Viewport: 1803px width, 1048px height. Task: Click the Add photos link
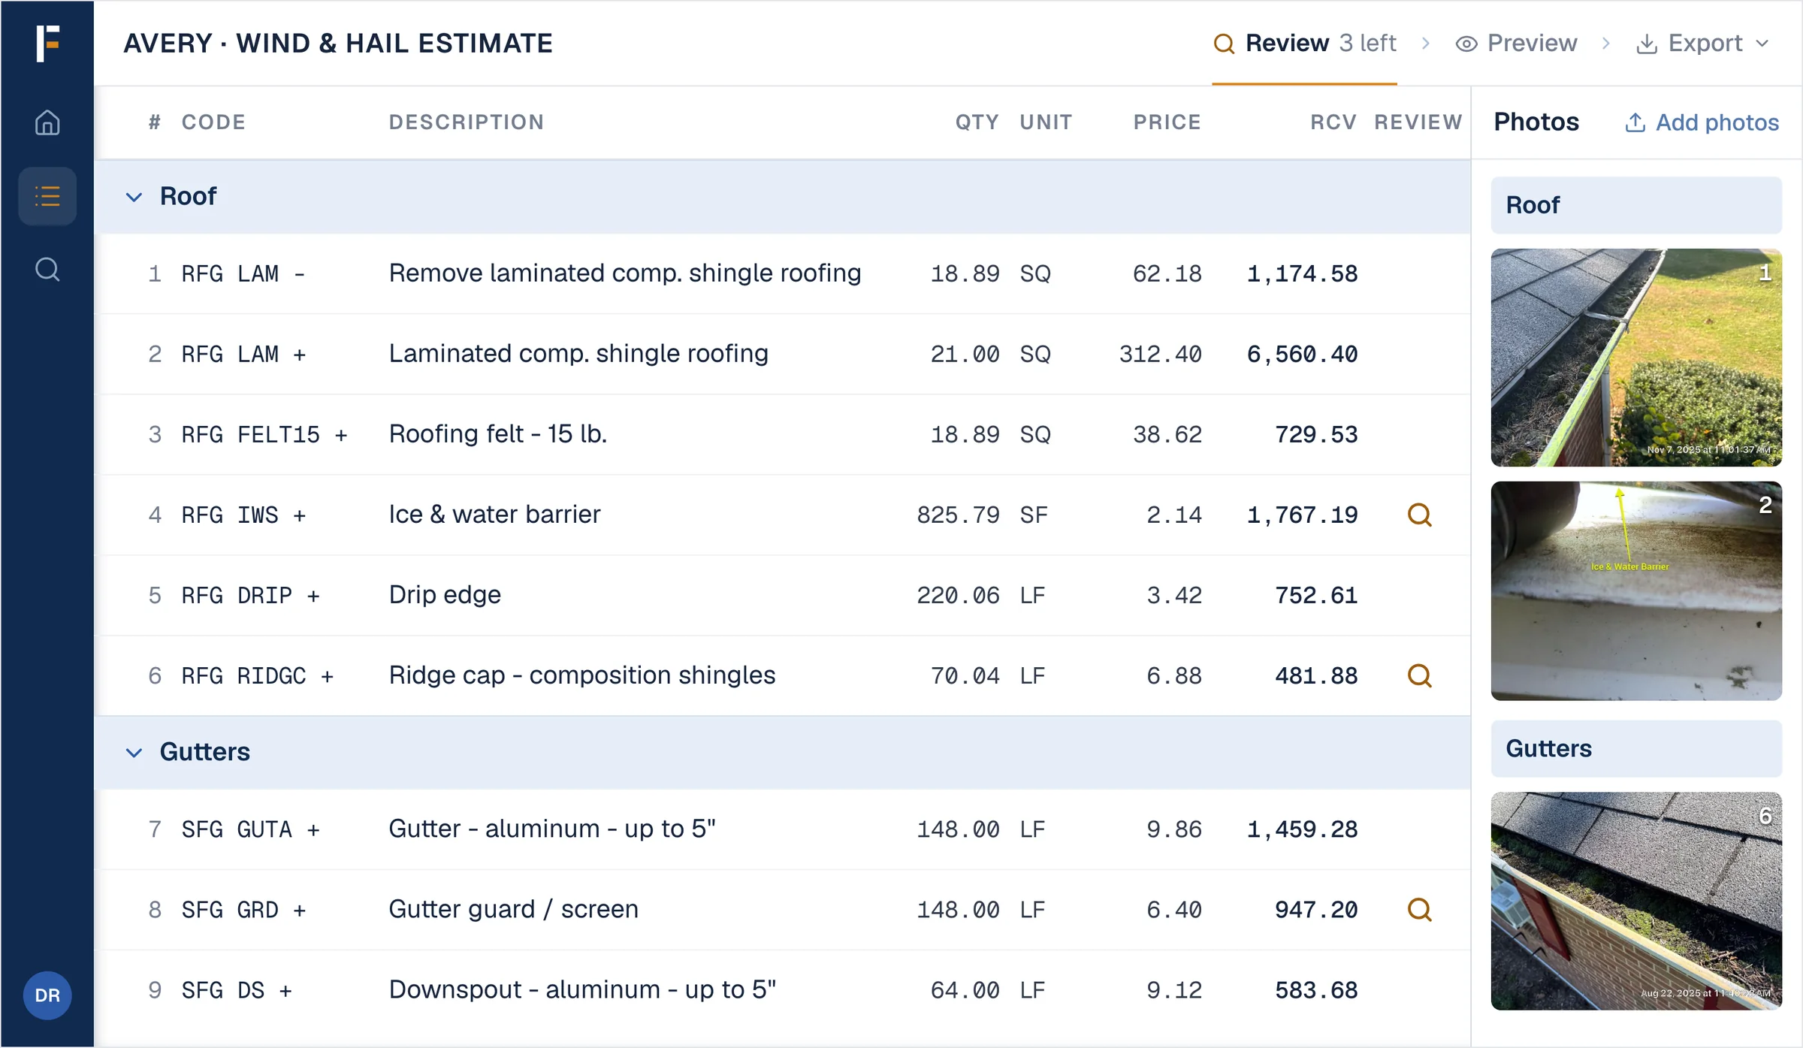[1702, 122]
